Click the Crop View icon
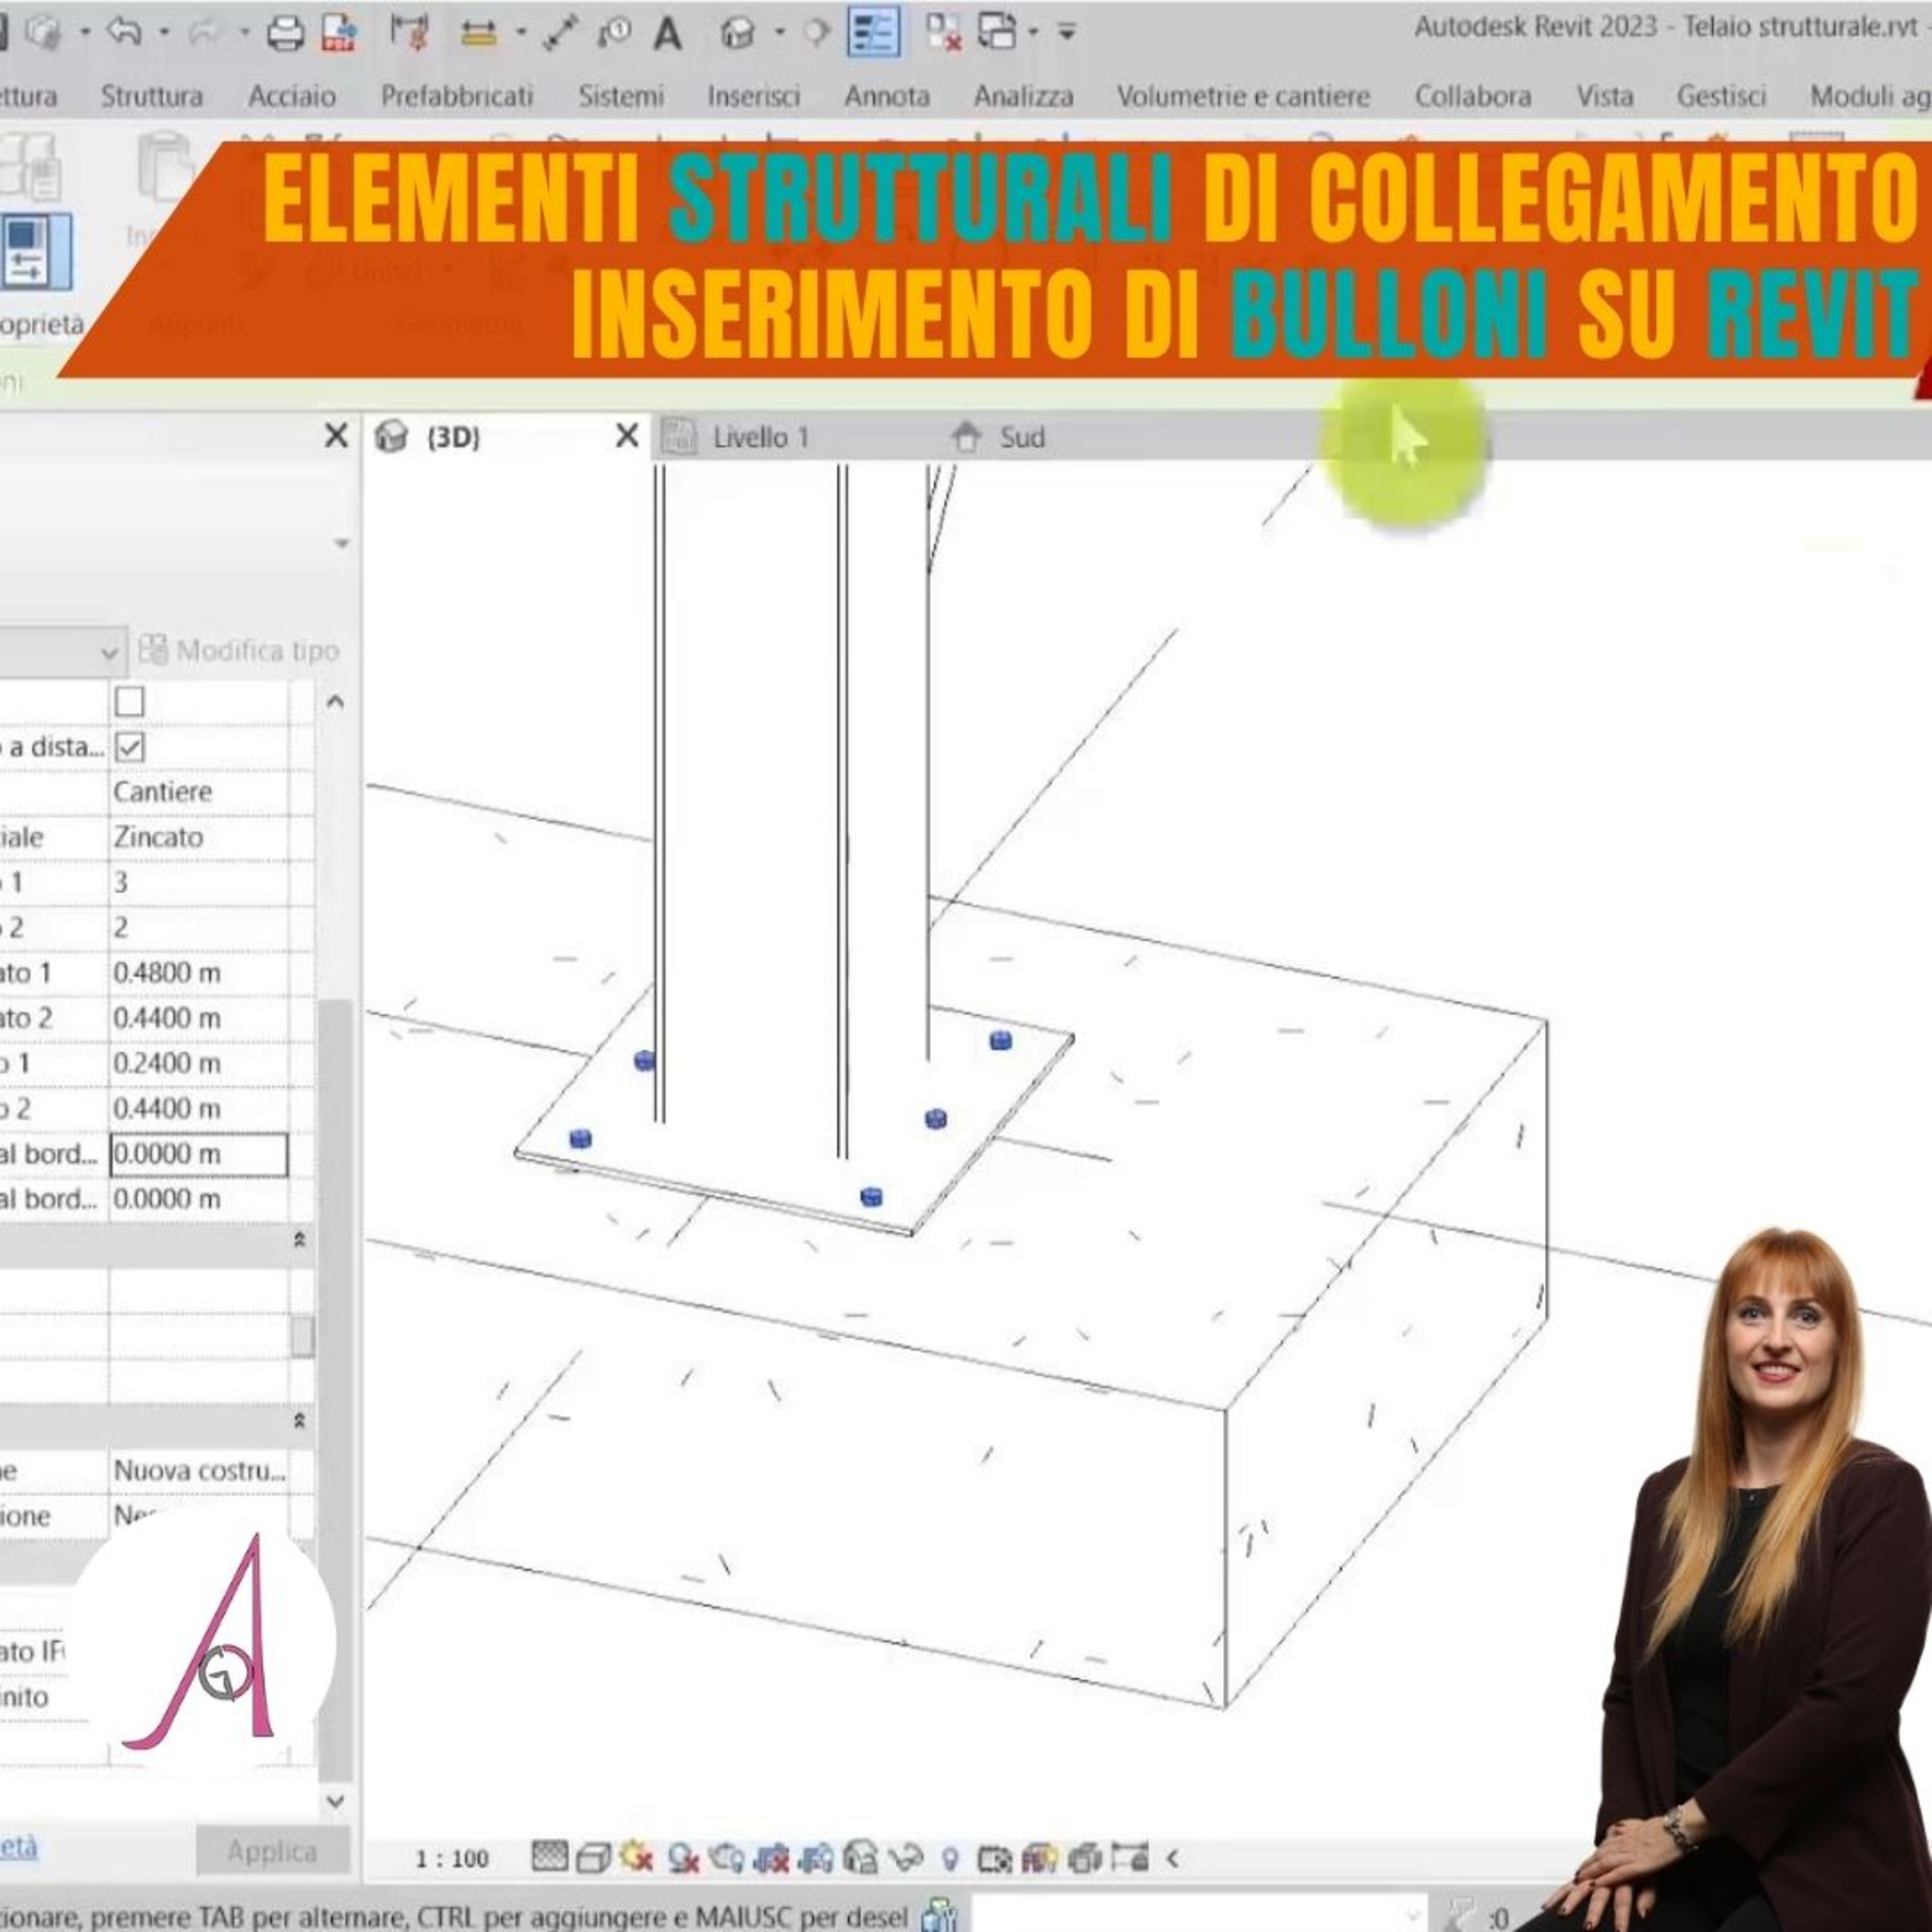The height and width of the screenshot is (1932, 1932). click(771, 1858)
